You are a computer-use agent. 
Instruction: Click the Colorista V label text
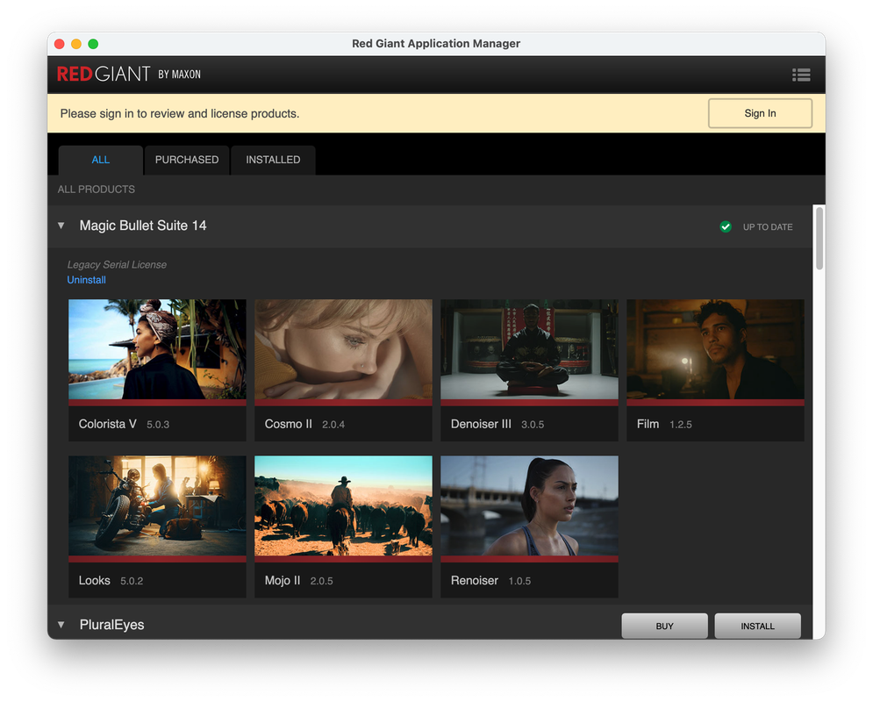click(107, 424)
